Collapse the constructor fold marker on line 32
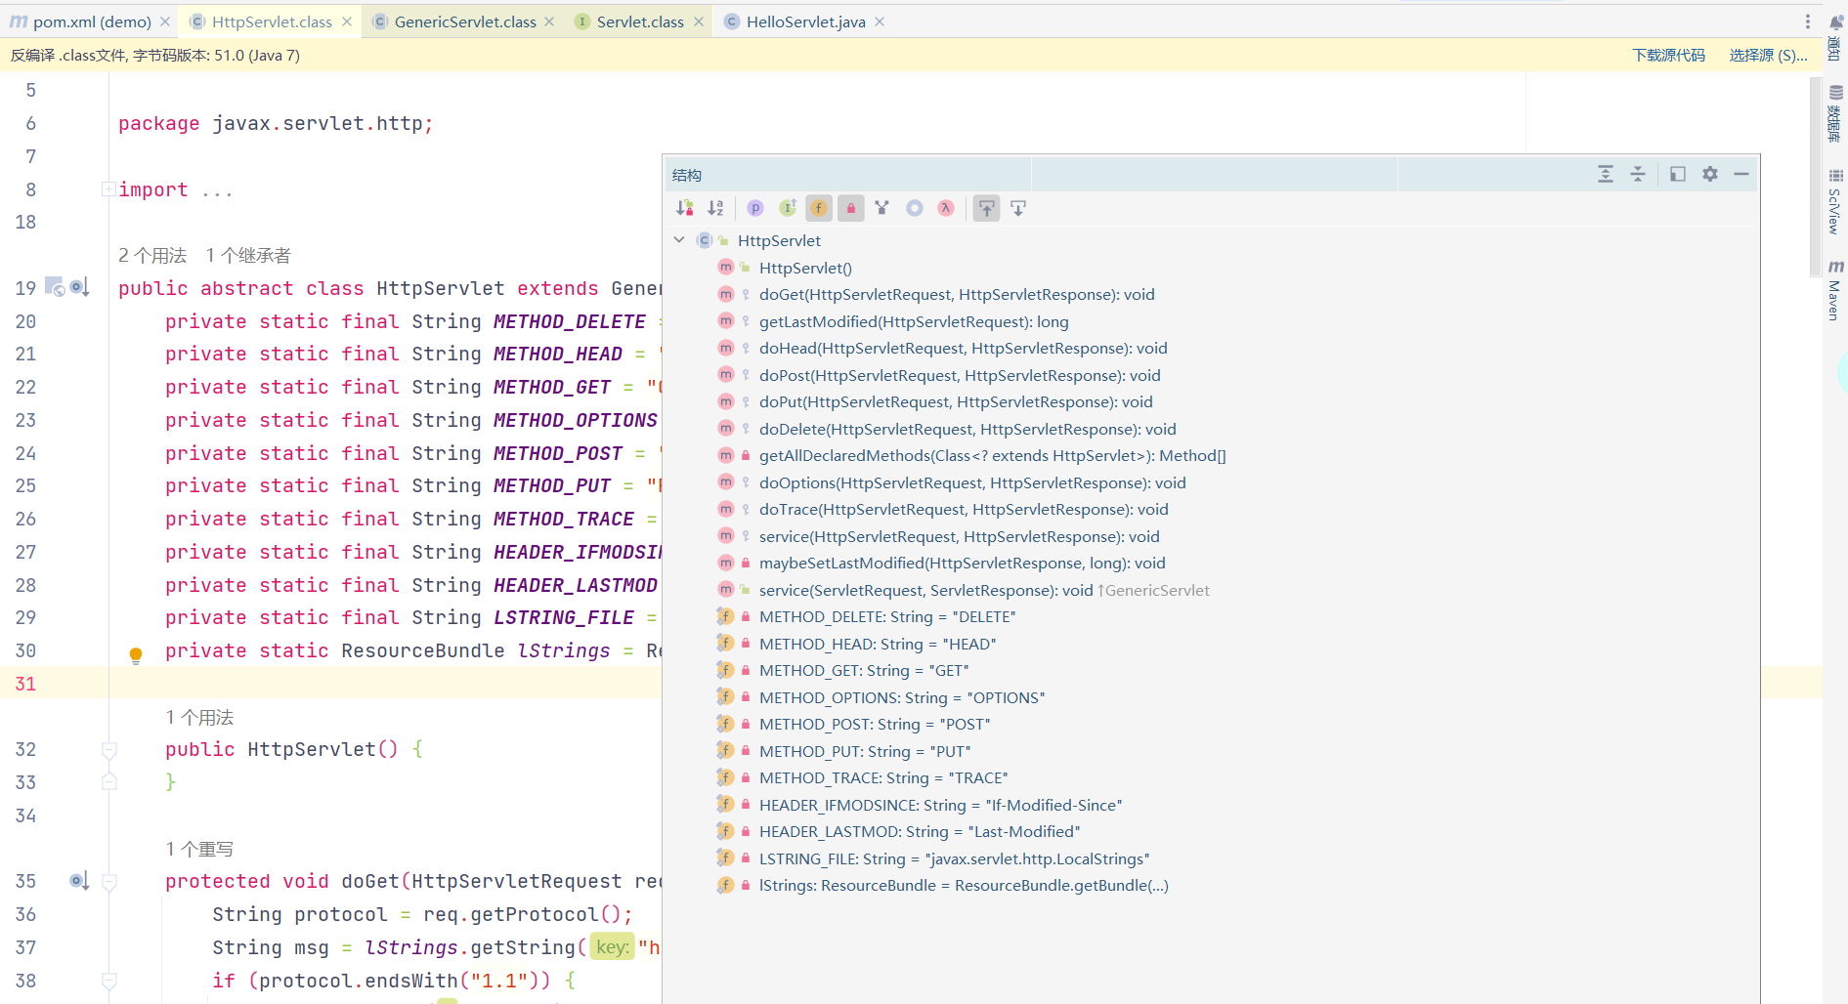Viewport: 1848px width, 1004px height. [109, 749]
